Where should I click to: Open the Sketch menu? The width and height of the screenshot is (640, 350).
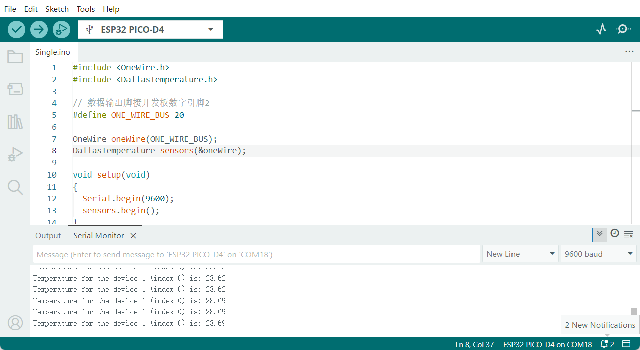tap(57, 9)
